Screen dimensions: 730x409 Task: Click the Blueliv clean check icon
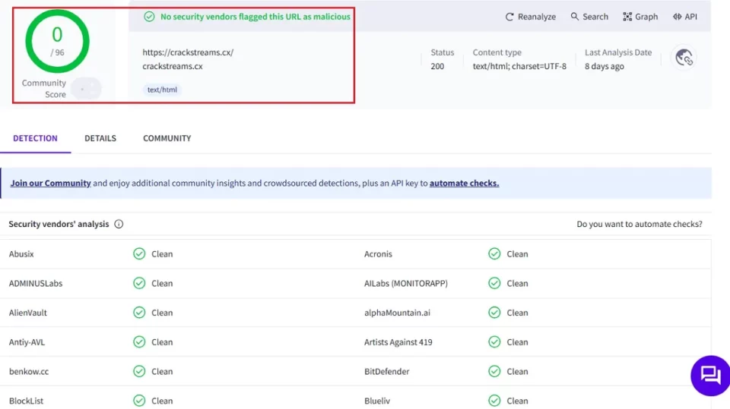[494, 401]
